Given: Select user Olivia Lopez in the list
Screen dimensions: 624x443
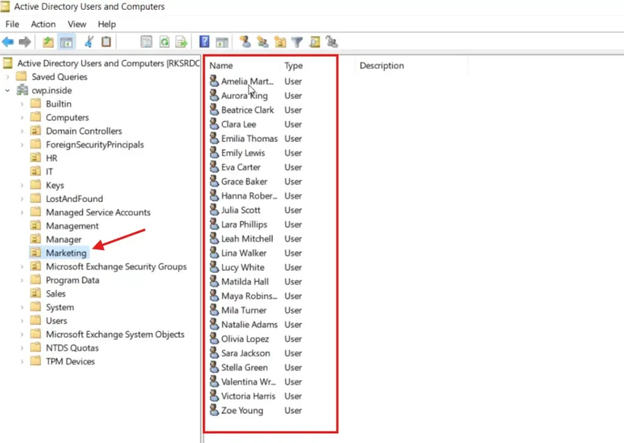Looking at the screenshot, I should 244,339.
